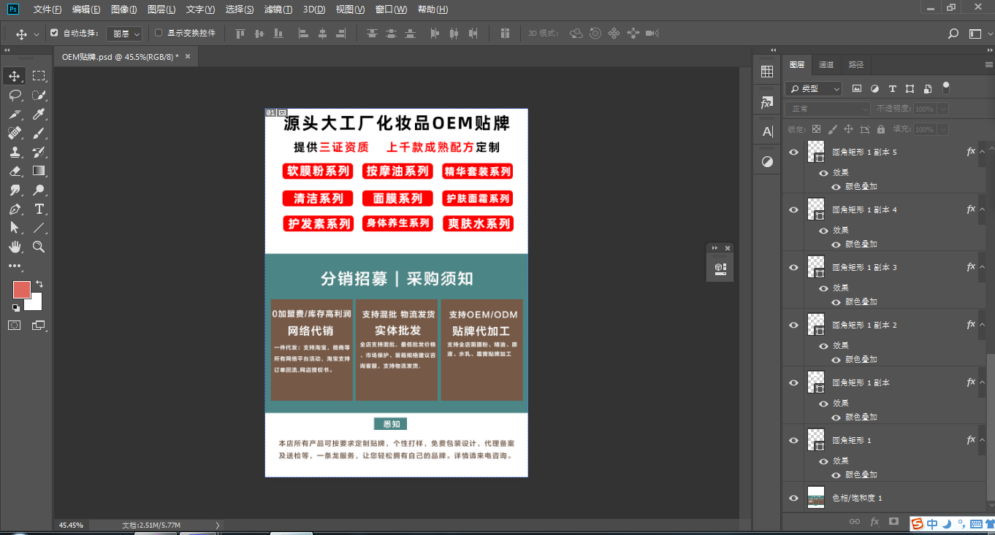Click the 45.45% zoom level field
This screenshot has width=995, height=535.
tap(72, 525)
